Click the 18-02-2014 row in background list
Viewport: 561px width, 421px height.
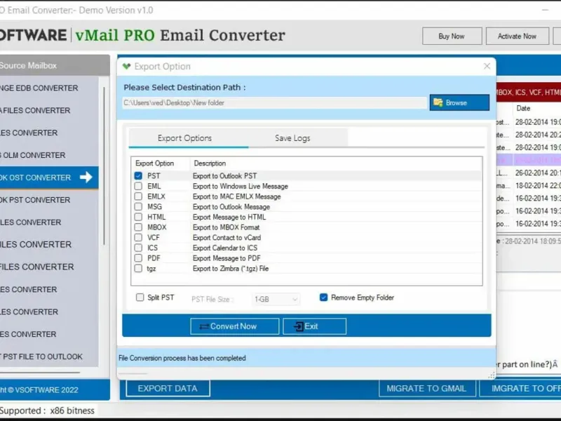(x=529, y=185)
